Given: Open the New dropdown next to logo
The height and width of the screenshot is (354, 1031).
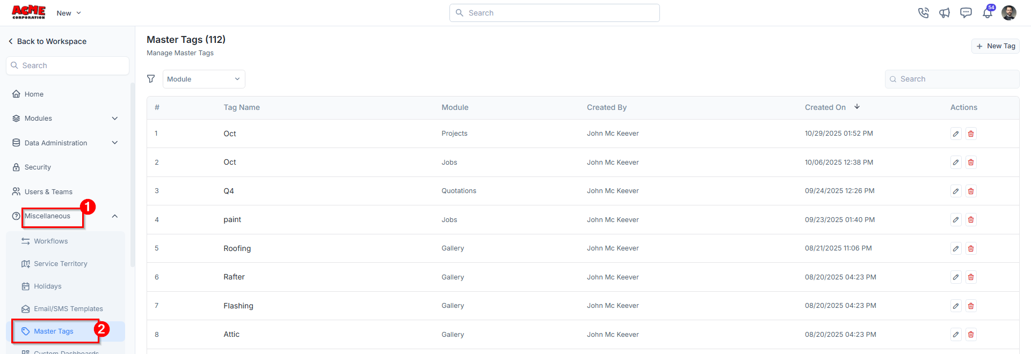Looking at the screenshot, I should coord(69,13).
